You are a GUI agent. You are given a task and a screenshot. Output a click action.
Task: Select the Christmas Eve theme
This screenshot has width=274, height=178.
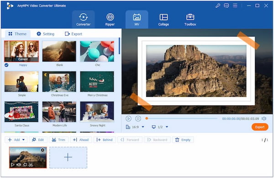coord(59,81)
